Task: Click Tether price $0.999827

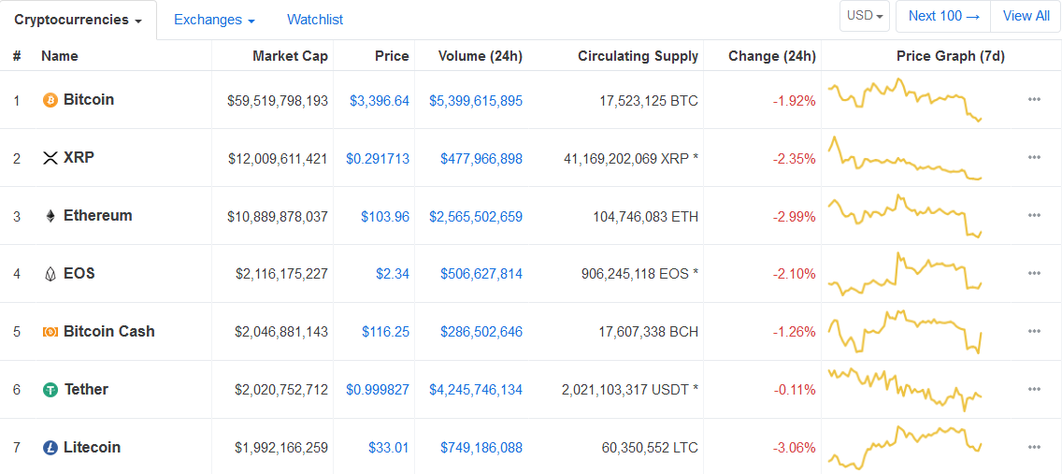Action: click(378, 390)
